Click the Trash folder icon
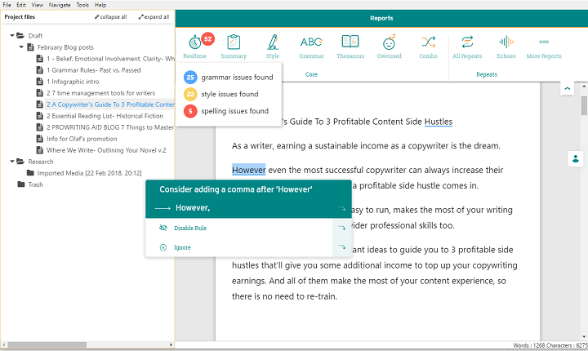This screenshot has width=588, height=351. (21, 184)
